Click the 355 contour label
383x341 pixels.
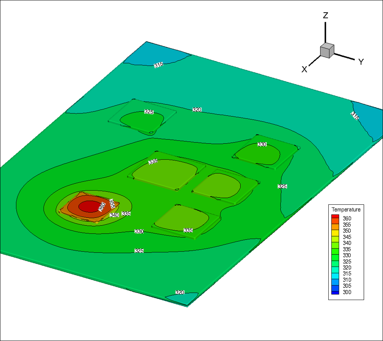coord(112,204)
